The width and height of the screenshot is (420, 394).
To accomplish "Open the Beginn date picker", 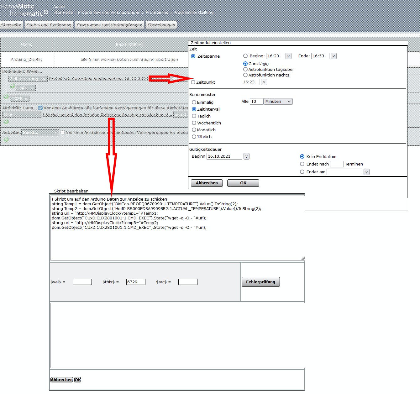I will 247,156.
